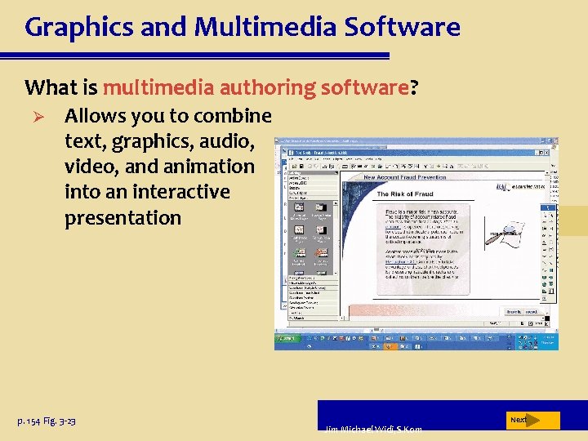Select the highlighted arrow tool in tool palette
This screenshot has height=441, width=588.
[548, 207]
